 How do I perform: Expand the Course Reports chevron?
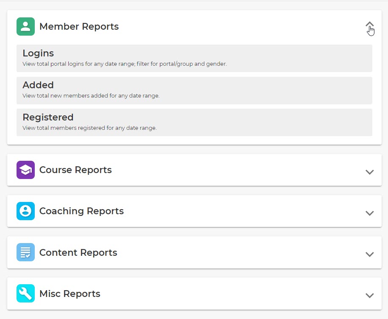tap(369, 172)
